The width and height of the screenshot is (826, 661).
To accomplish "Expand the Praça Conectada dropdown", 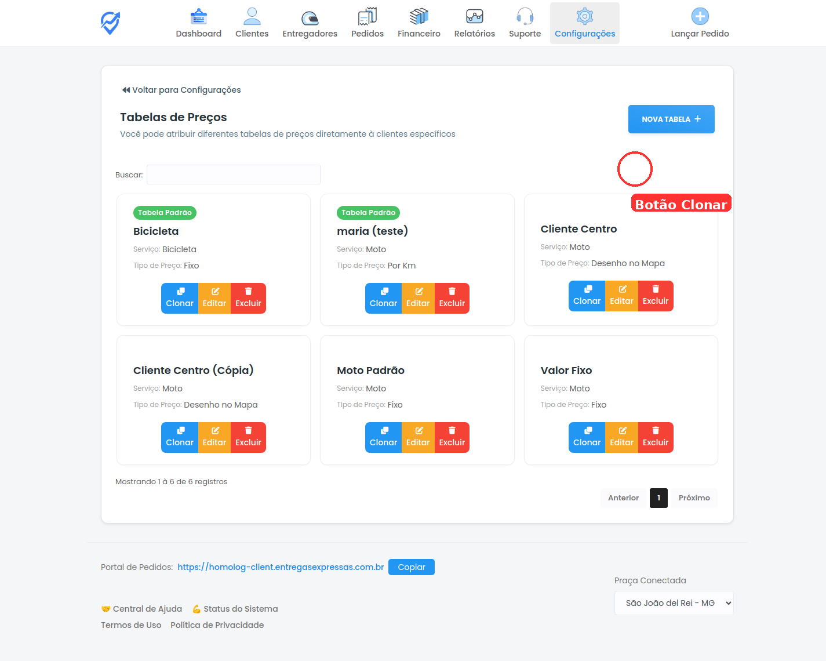I will 674,603.
